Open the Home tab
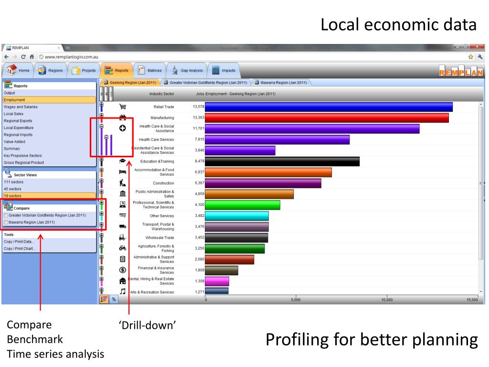Viewport: 489px width, 367px height. tap(19, 70)
